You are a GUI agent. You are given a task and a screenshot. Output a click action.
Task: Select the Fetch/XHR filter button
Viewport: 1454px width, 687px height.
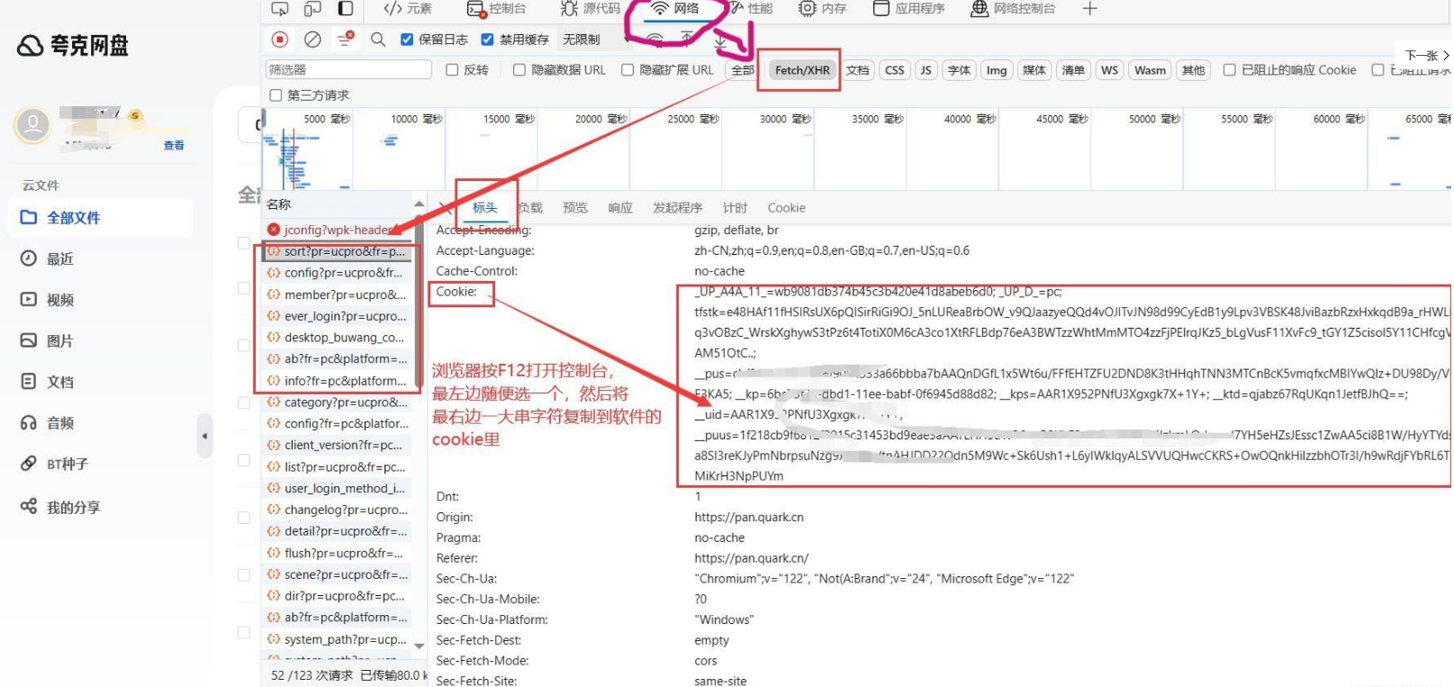[x=801, y=70]
